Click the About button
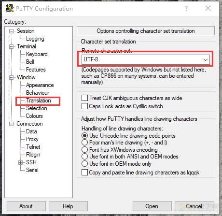 pyautogui.click(x=26, y=206)
